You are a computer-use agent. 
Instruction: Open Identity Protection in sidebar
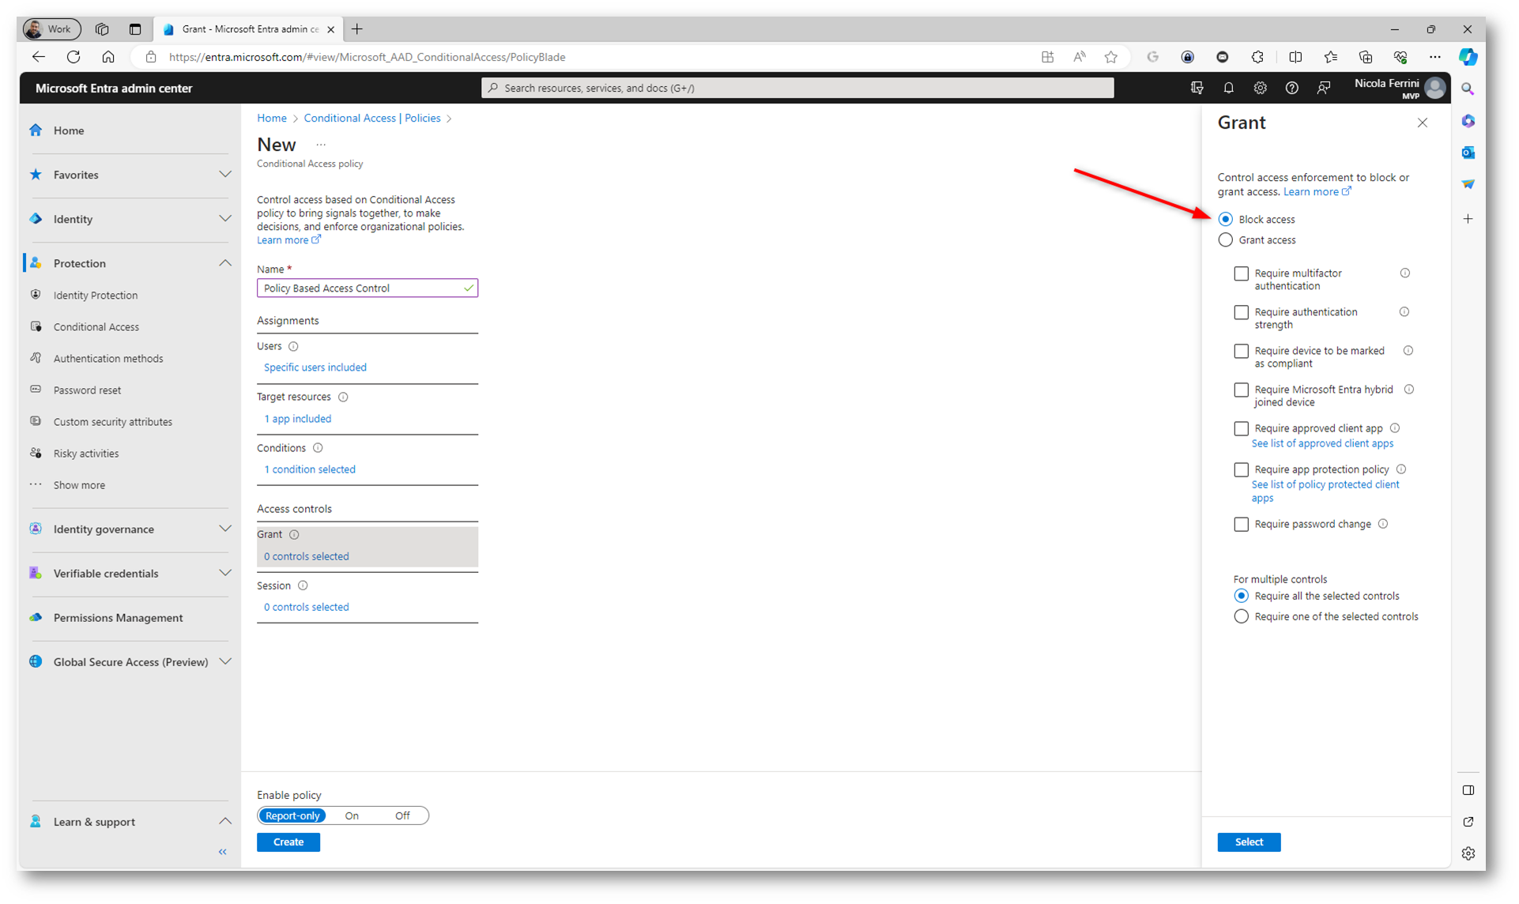point(96,295)
